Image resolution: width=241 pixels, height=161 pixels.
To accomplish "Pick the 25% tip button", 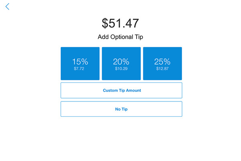I will 162,64.
